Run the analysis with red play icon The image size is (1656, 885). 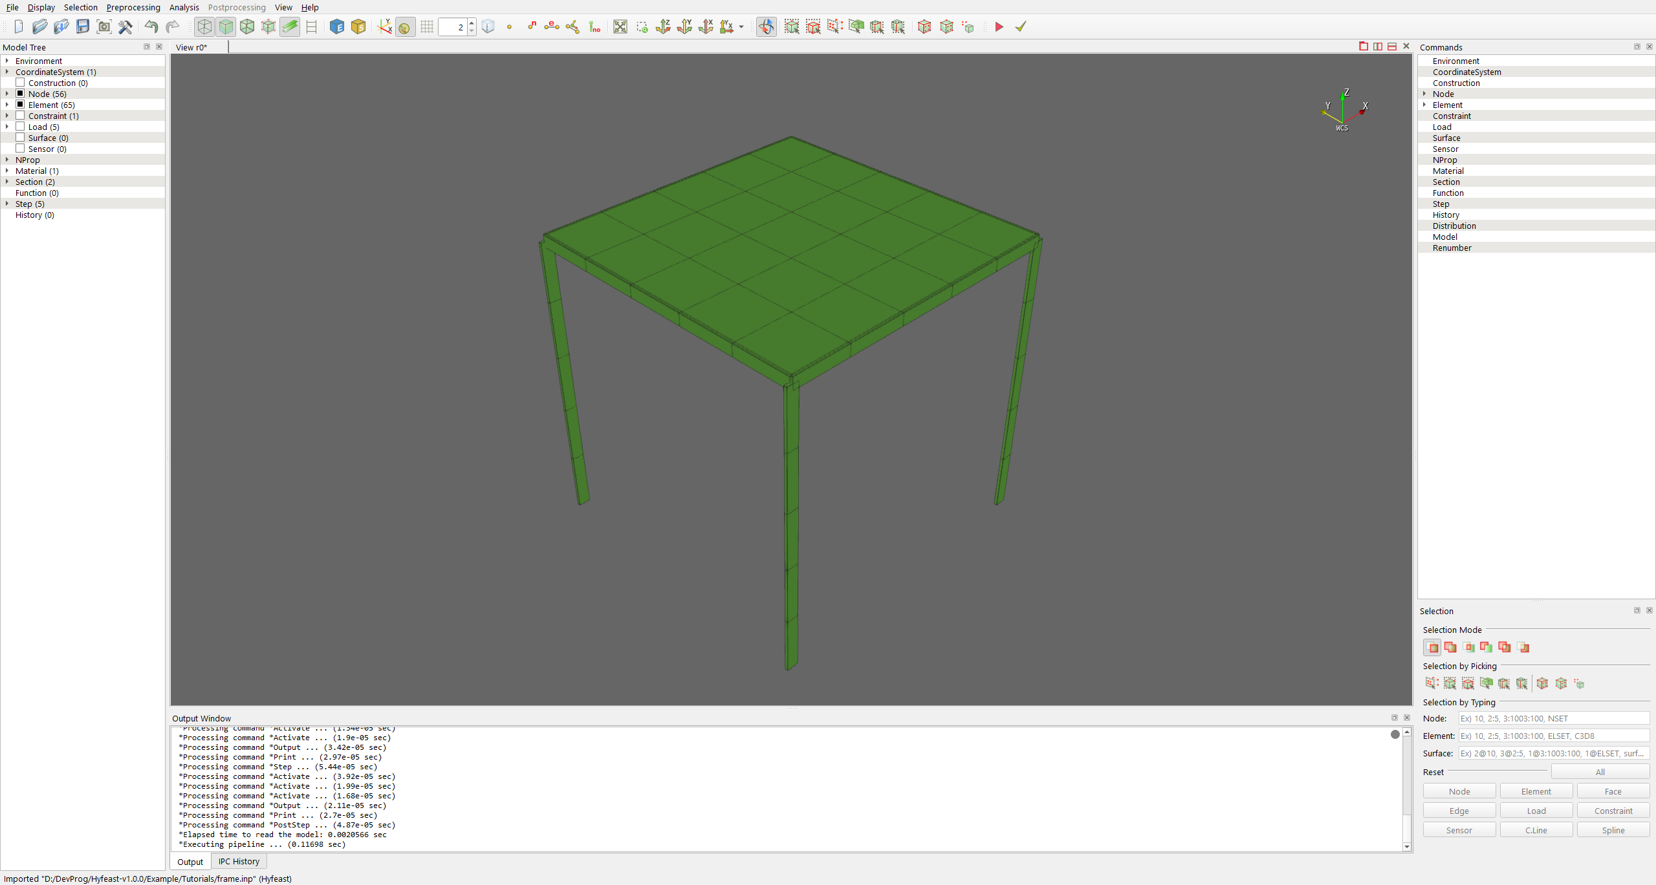tap(998, 27)
